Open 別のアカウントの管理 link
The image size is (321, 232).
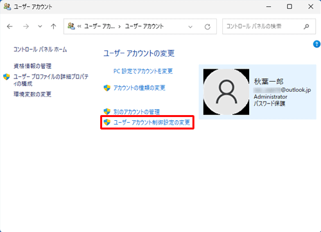[137, 112]
